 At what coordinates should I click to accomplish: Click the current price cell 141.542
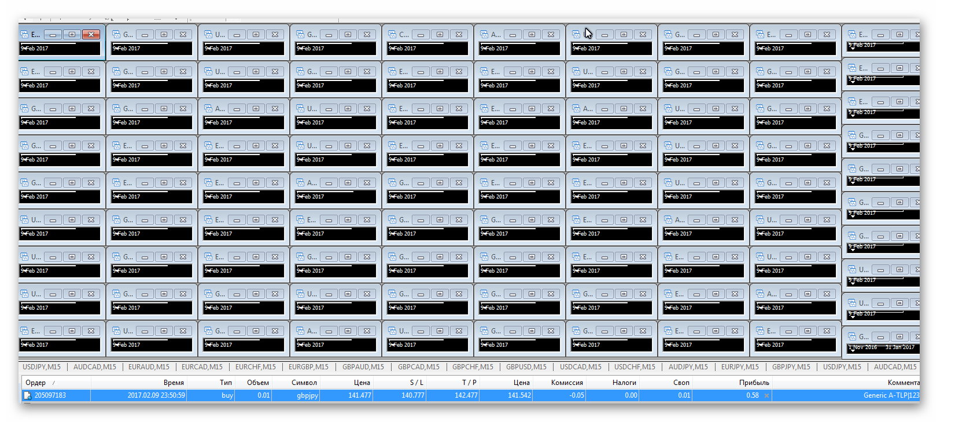[519, 395]
